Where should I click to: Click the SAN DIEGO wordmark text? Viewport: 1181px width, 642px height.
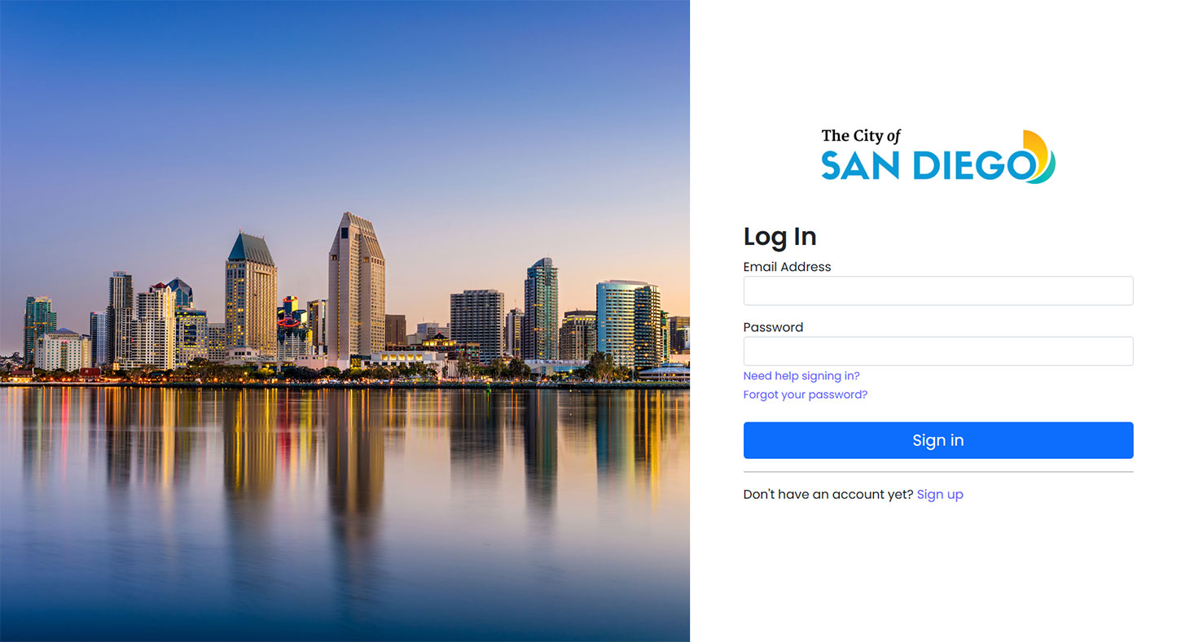(928, 165)
